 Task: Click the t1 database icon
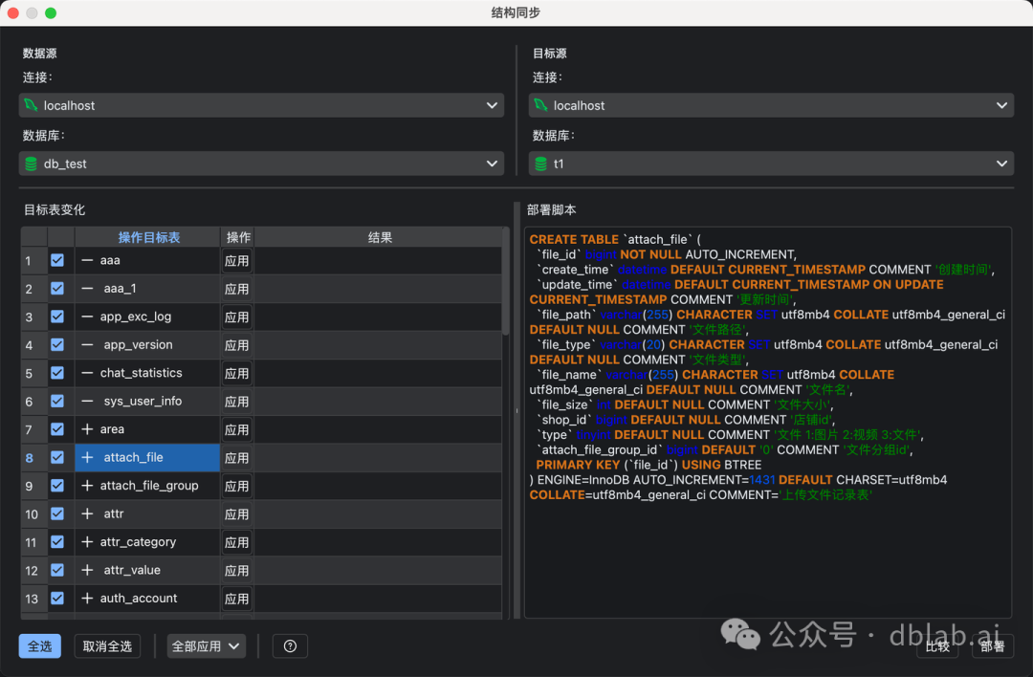[x=540, y=164]
